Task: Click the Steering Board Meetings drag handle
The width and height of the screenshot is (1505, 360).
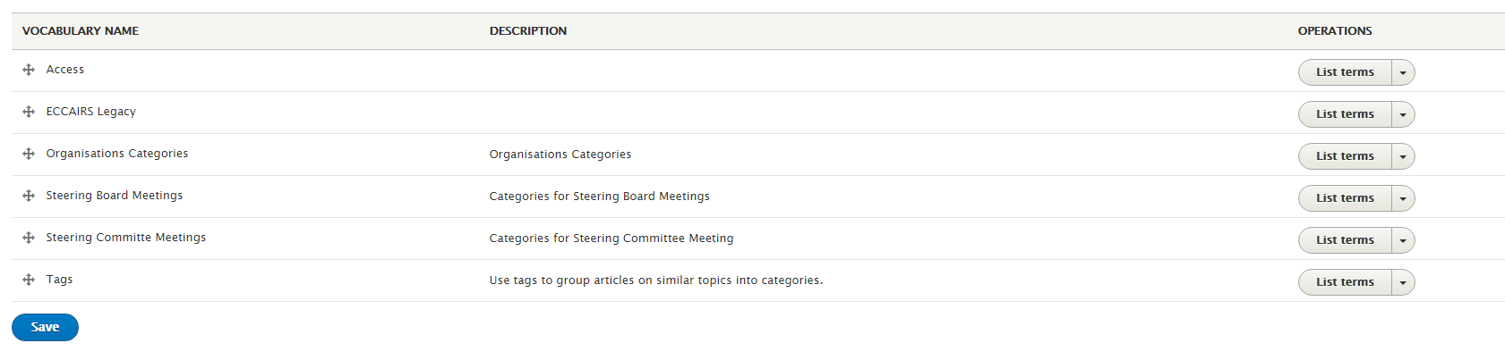Action: 29,196
